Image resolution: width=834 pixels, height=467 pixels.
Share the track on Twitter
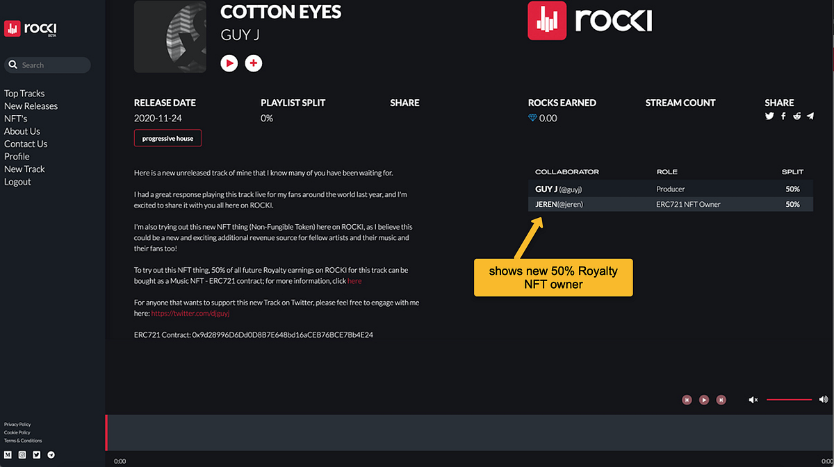tap(769, 117)
